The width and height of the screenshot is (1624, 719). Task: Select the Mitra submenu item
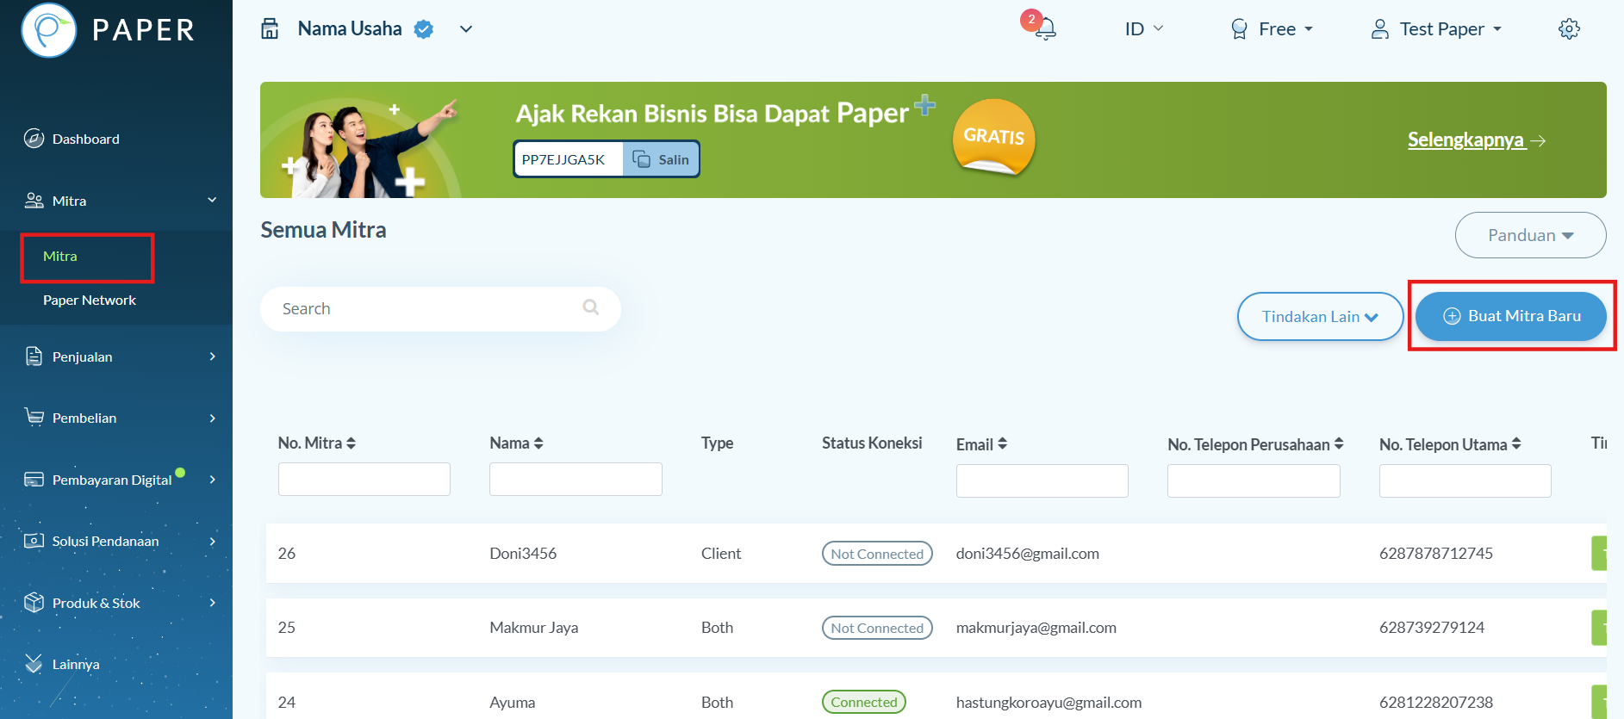coord(60,257)
